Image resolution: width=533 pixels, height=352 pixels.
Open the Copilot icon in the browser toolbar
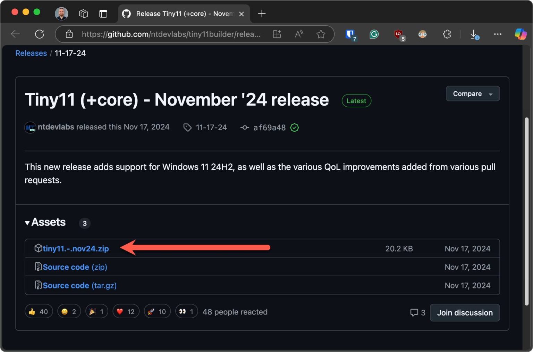[x=521, y=34]
